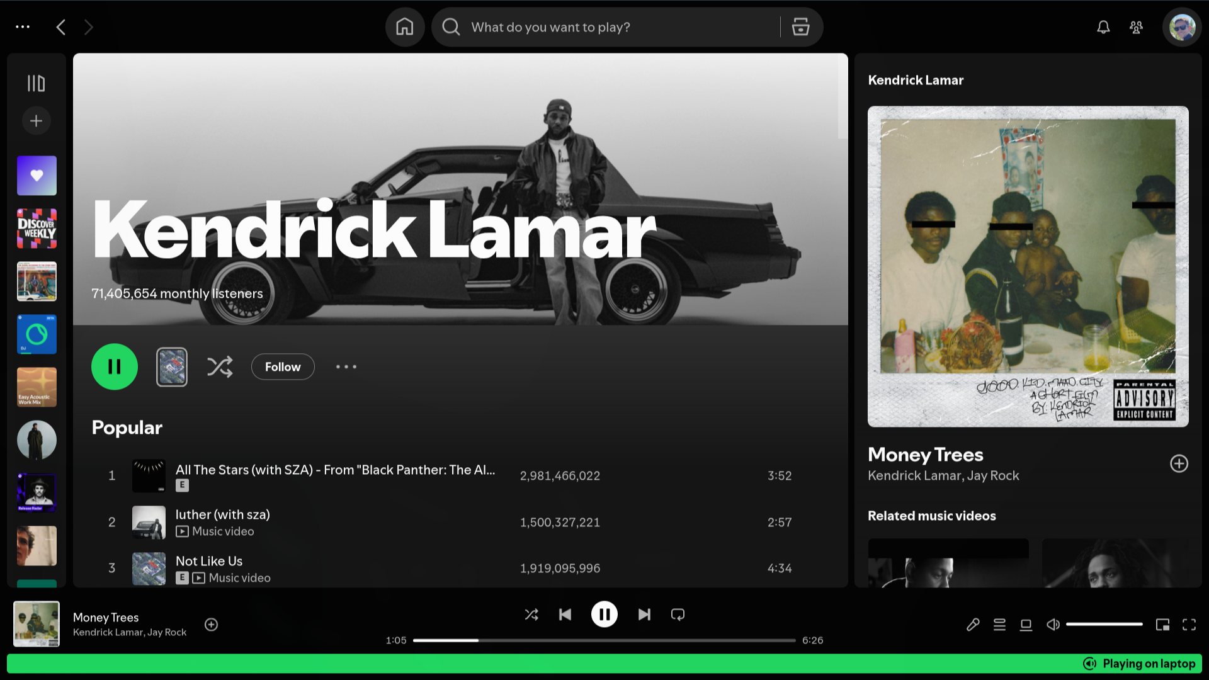Toggle shuffle in the player controls
The height and width of the screenshot is (680, 1209).
coord(531,615)
